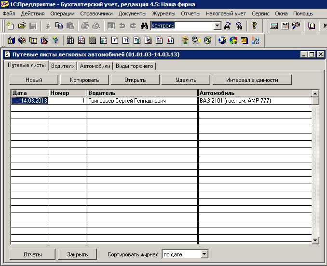Screen dimensions: 327x266
Task: Click the open book Syntax Helper icon
Action: pos(311,26)
